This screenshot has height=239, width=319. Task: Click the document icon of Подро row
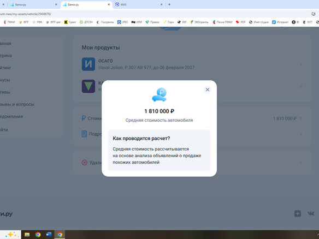coord(84,134)
